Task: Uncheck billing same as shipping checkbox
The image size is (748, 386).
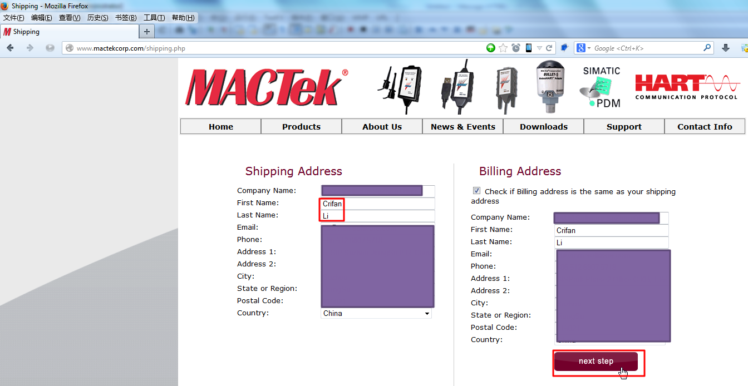Action: [x=476, y=190]
